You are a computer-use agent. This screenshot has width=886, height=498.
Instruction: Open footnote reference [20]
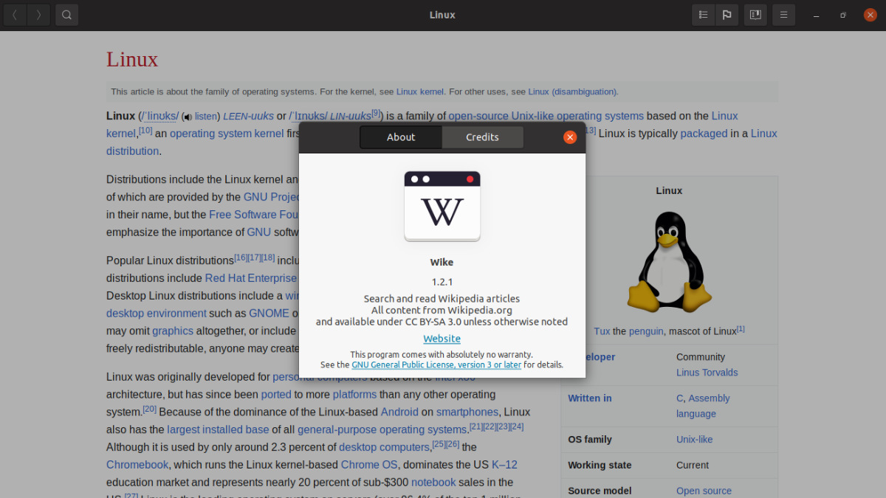click(x=149, y=408)
